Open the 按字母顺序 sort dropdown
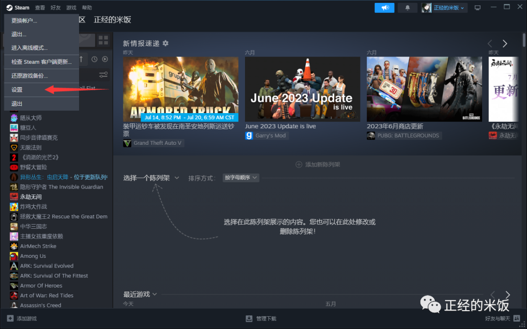 [x=241, y=177]
